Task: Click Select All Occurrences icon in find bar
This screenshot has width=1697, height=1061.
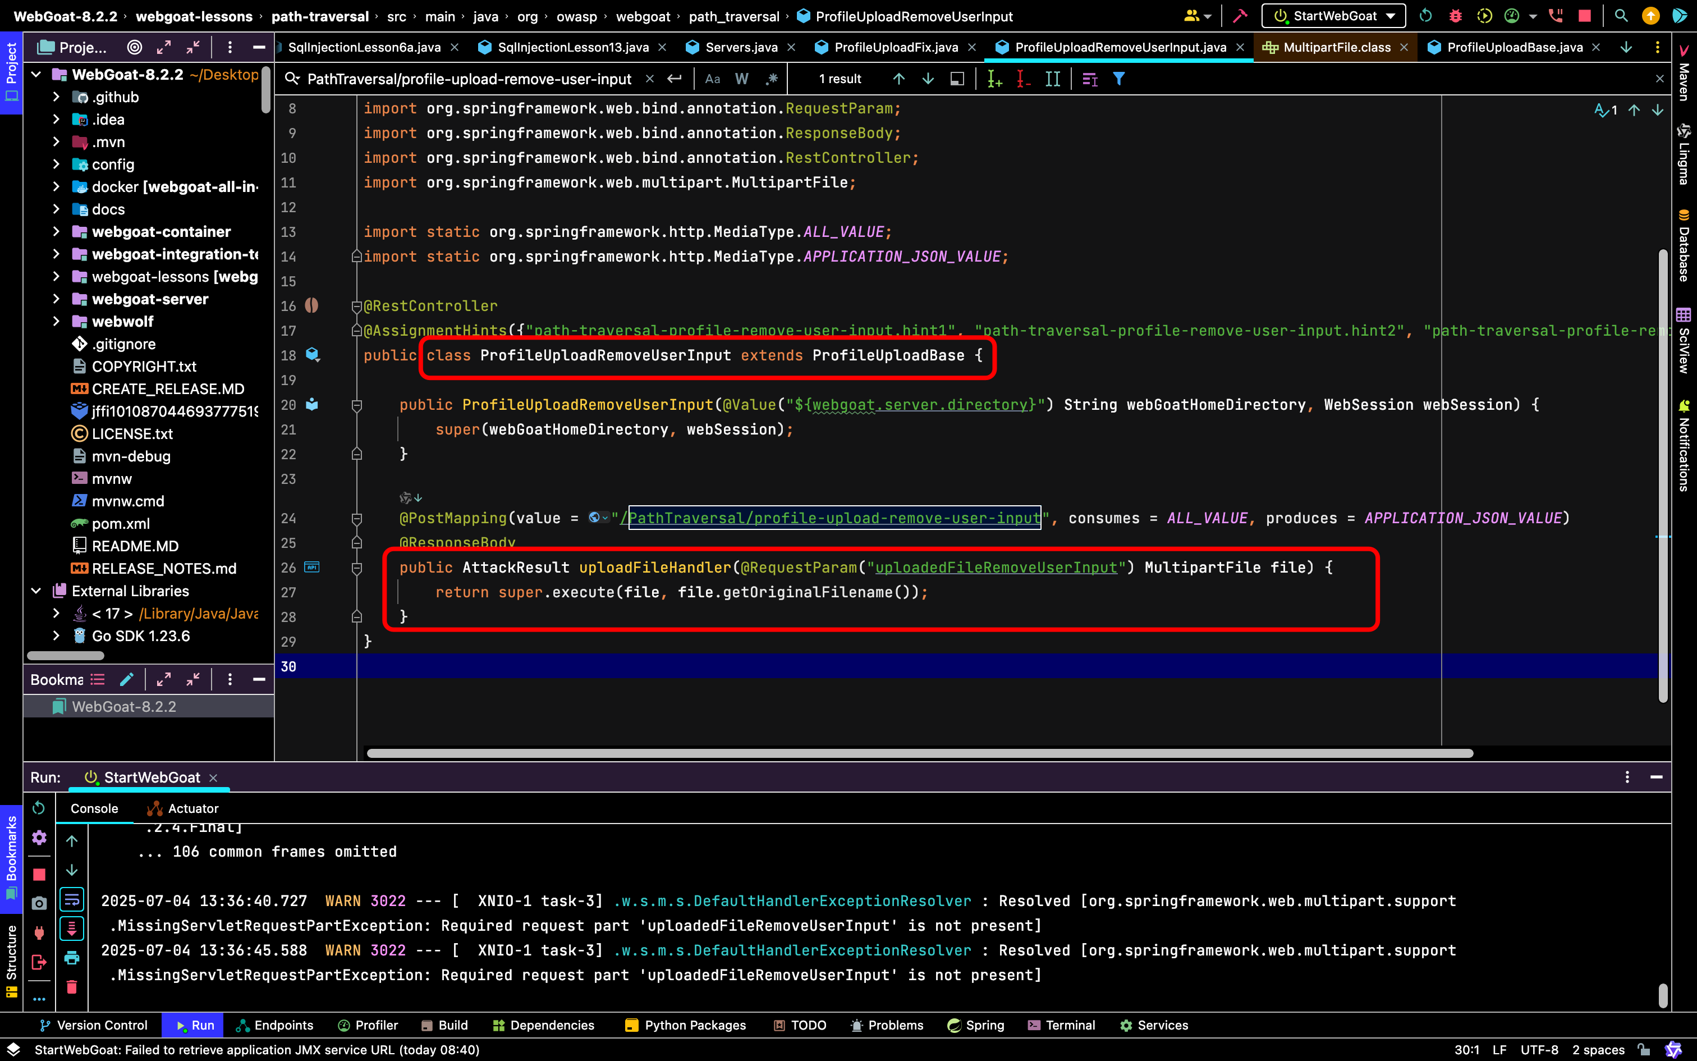Action: pyautogui.click(x=1052, y=79)
